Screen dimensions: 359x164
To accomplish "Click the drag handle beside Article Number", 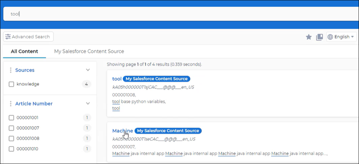I will pyautogui.click(x=11, y=104).
